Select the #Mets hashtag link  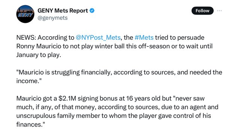pos(144,37)
